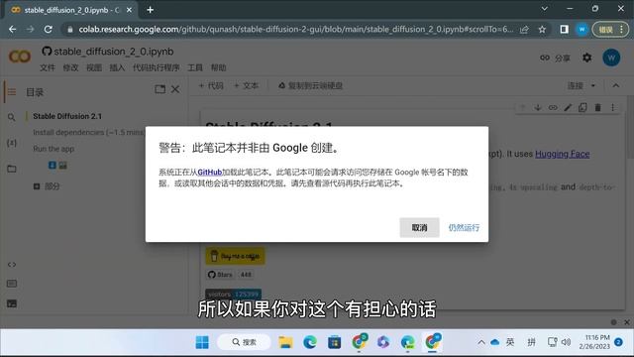Add a new section (部分) in contents
Viewport: 634px width, 357px height.
coord(47,186)
